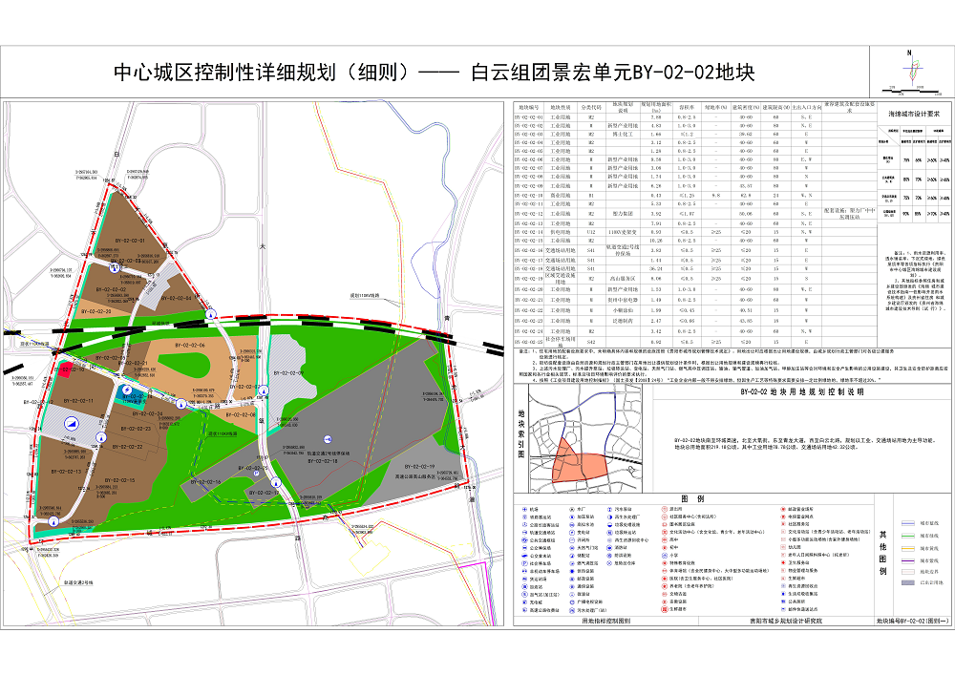Click the BY-02-02-01 parcel label on the map

click(129, 241)
